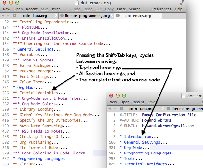Click RSS Feeds to Notes heading
The width and height of the screenshot is (203, 168).
[41, 131]
